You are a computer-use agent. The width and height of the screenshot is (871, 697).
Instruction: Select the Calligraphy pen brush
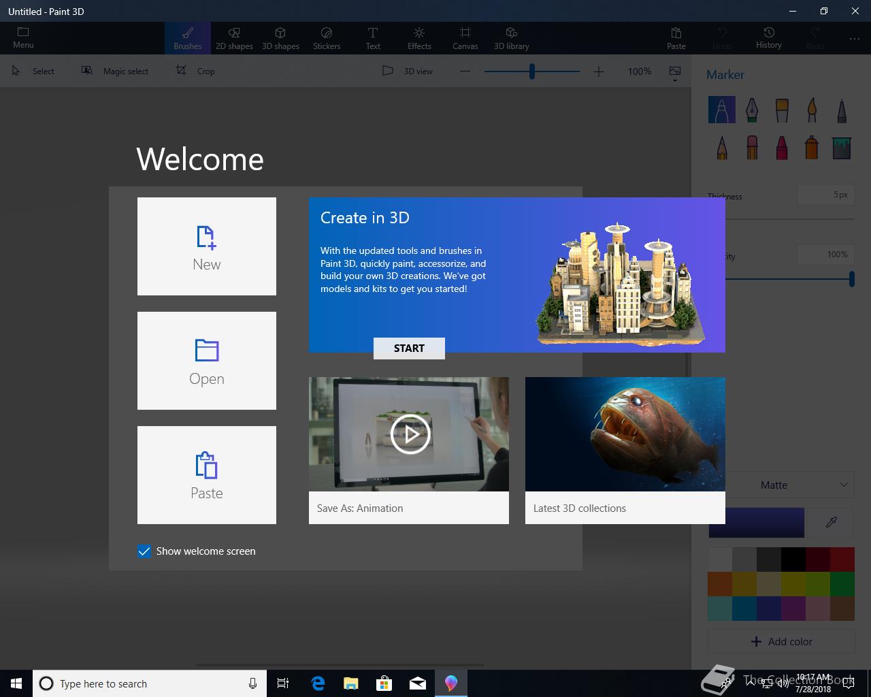[x=752, y=110]
